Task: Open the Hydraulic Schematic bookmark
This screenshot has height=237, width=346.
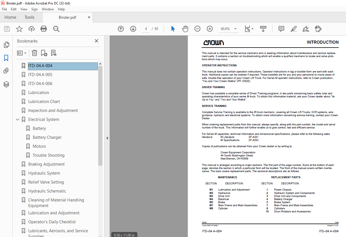Action: (x=47, y=191)
